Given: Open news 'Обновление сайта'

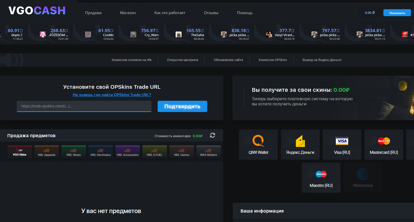Looking at the screenshot, I should (228, 60).
